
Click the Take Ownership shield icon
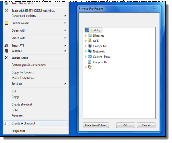click(6, 3)
